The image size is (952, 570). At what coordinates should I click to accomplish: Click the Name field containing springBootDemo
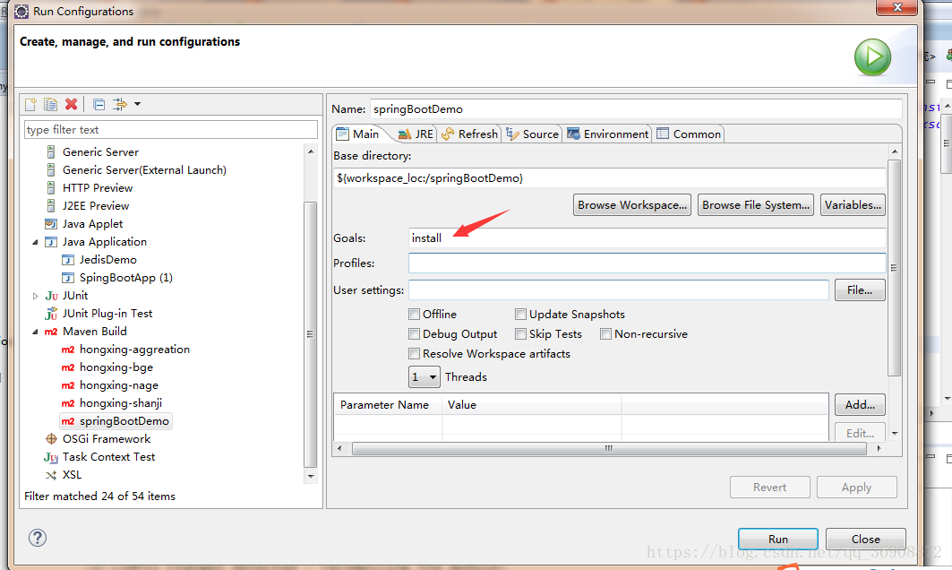[x=636, y=108]
